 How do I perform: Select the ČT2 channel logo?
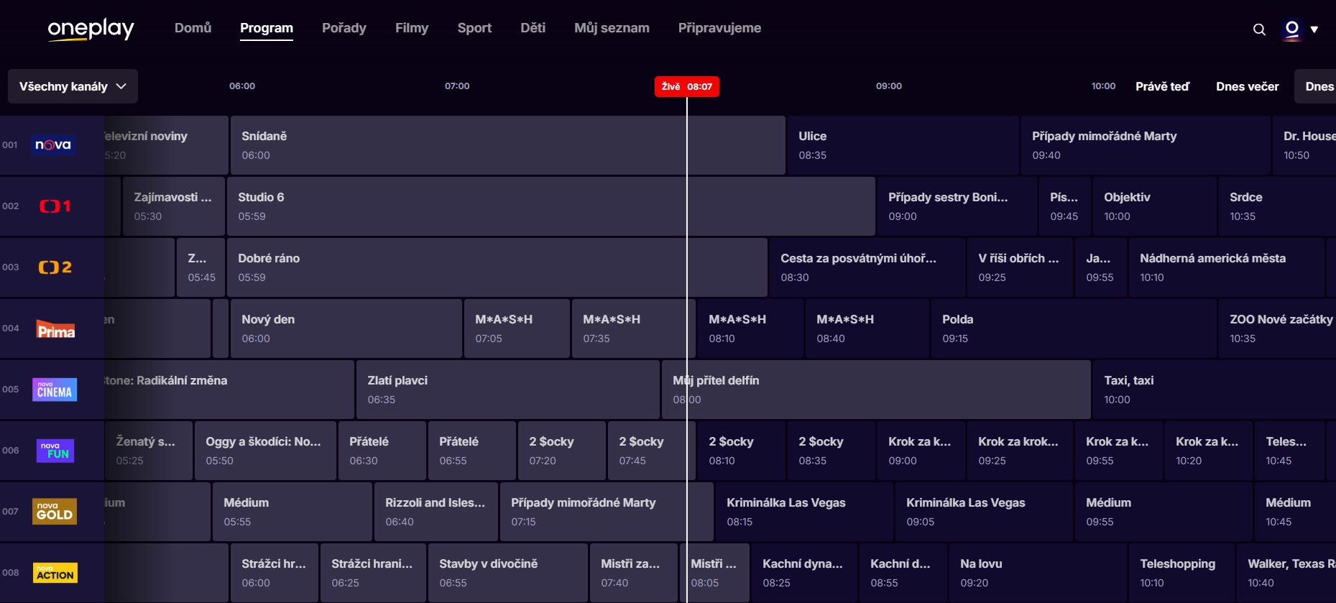(x=55, y=267)
